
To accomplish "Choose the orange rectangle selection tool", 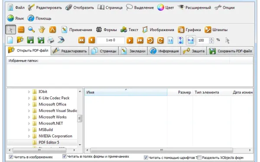I will point(21,30).
